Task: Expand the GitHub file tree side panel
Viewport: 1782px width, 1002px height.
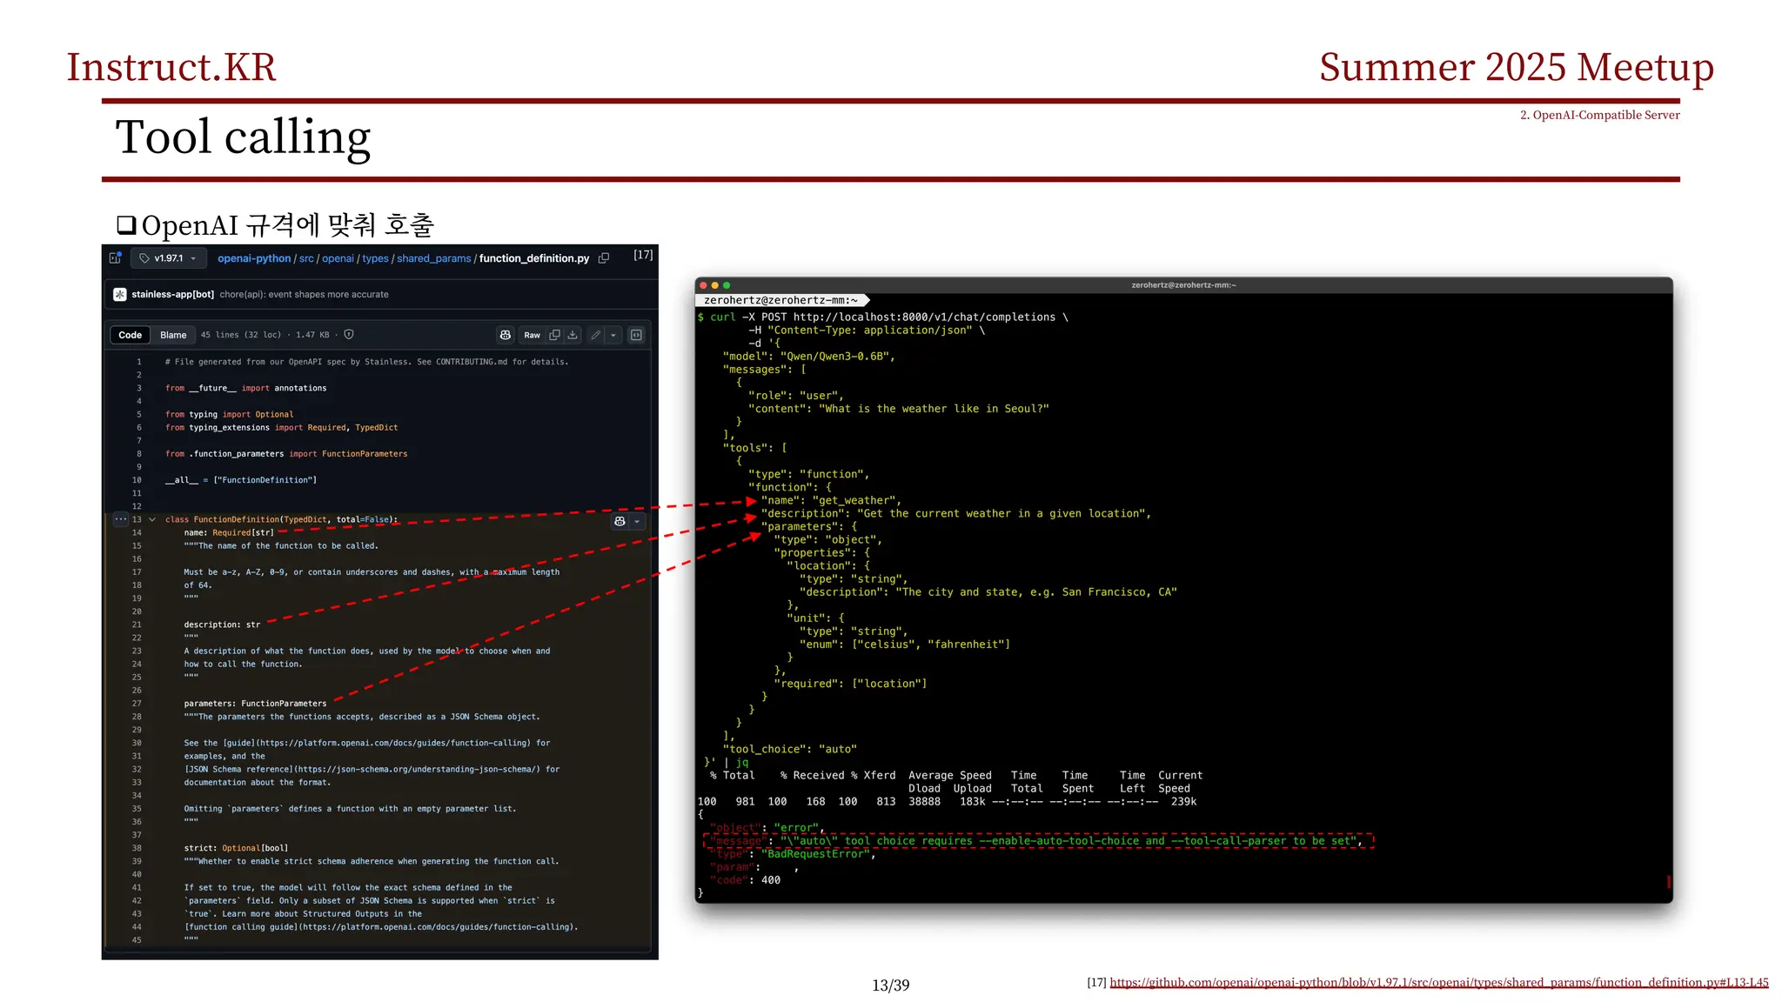Action: [115, 257]
